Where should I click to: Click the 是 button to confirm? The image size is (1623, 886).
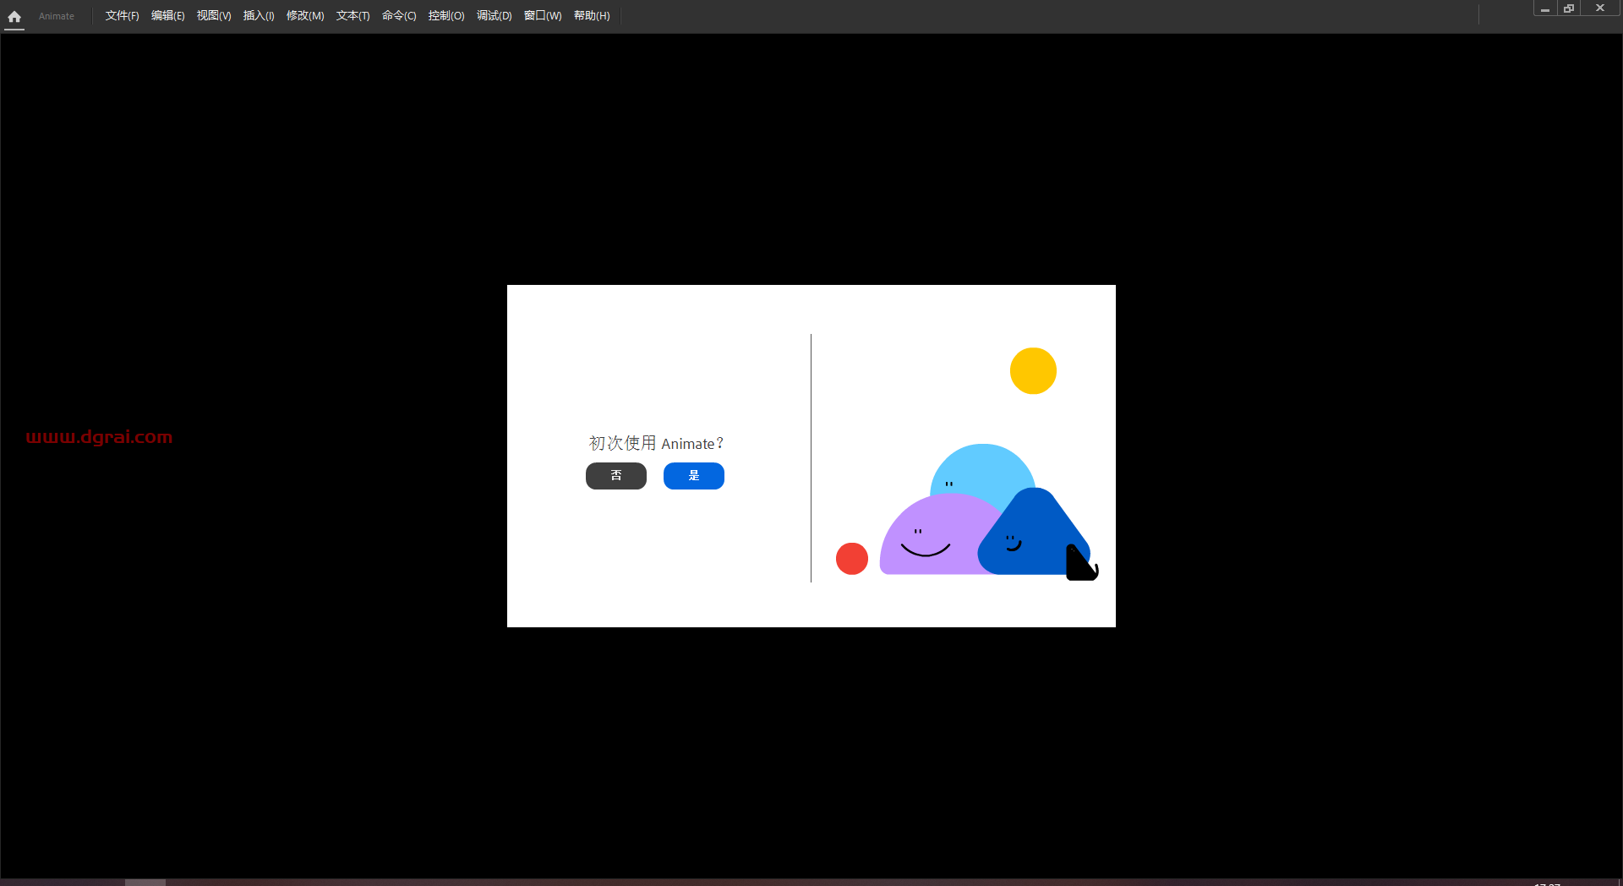693,476
